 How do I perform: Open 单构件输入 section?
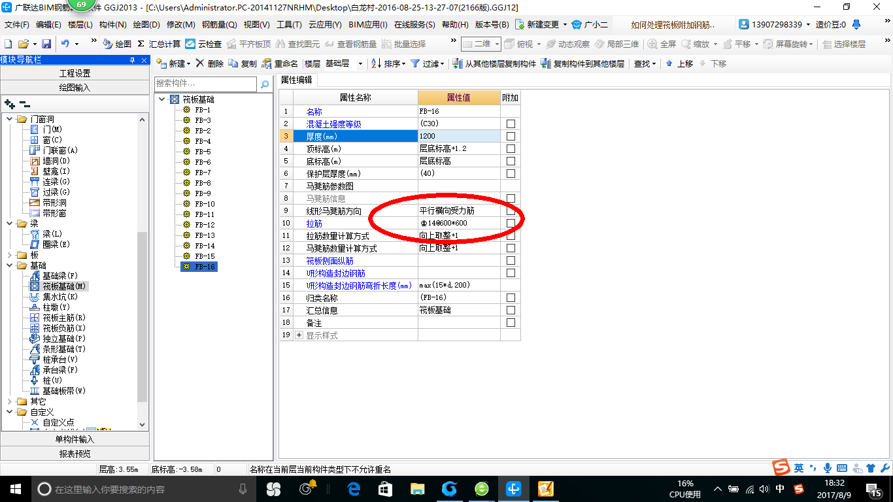pos(75,439)
